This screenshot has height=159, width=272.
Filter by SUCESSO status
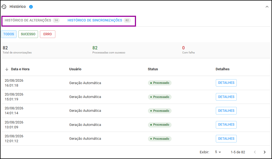[x=28, y=34]
